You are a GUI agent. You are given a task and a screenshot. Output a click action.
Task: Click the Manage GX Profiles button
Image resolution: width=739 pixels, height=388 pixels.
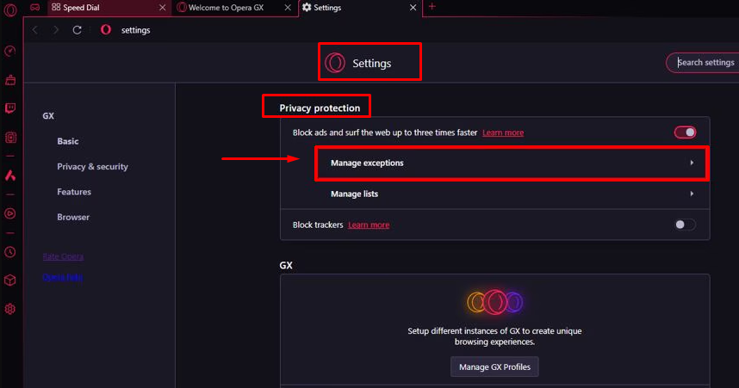[494, 366]
